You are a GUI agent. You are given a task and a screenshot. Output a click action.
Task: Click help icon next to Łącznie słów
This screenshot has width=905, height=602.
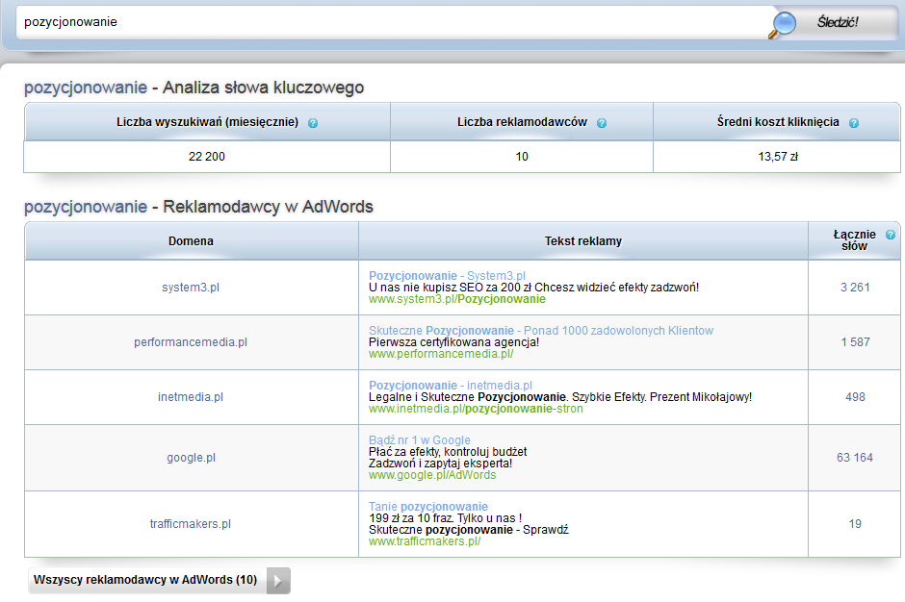891,235
